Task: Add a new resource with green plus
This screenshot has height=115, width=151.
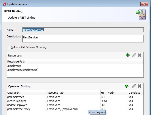Action: [128, 55]
